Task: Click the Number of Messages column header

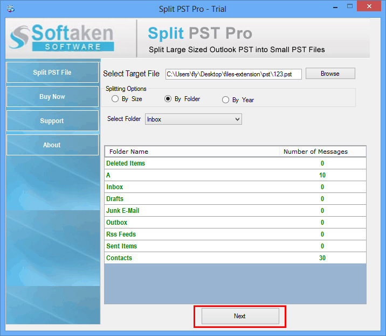Action: click(323, 152)
